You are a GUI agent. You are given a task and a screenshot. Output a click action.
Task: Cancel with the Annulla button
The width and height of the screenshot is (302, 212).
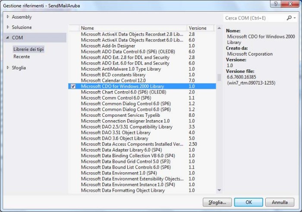click(280, 202)
